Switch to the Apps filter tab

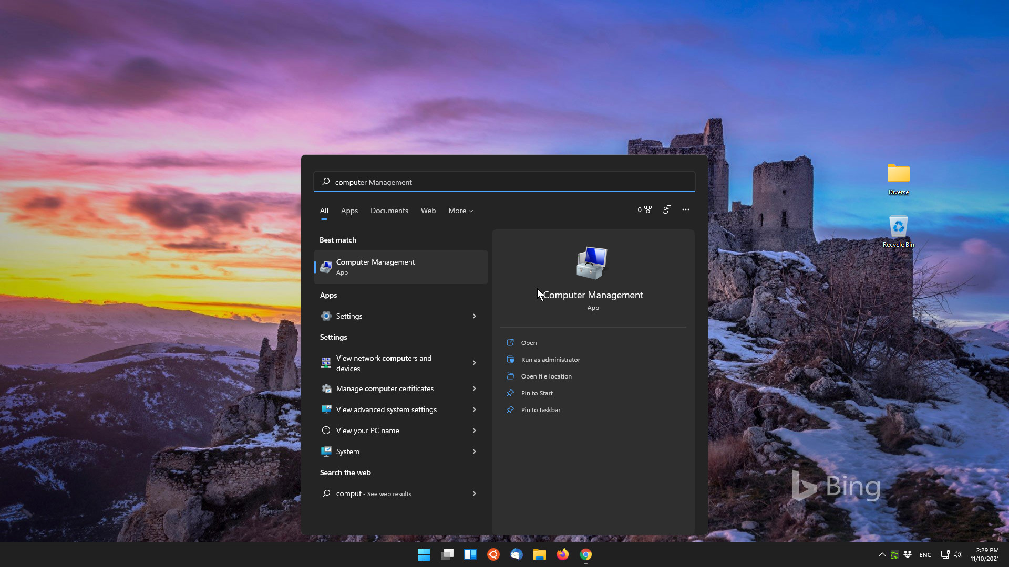coord(349,211)
